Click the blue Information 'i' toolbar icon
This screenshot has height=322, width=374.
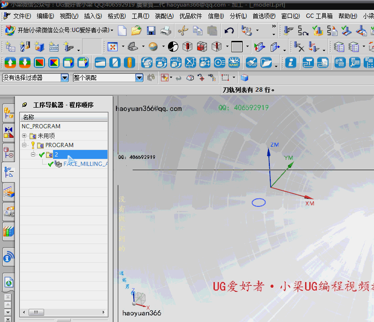pyautogui.click(x=291, y=63)
